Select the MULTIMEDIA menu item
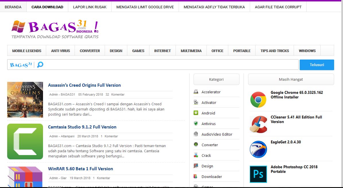This screenshot has width=343, height=188. tap(191, 51)
